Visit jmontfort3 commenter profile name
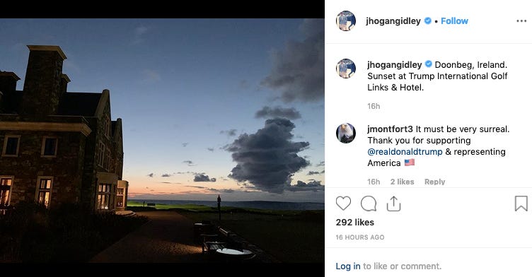Image resolution: width=532 pixels, height=277 pixels. point(391,129)
